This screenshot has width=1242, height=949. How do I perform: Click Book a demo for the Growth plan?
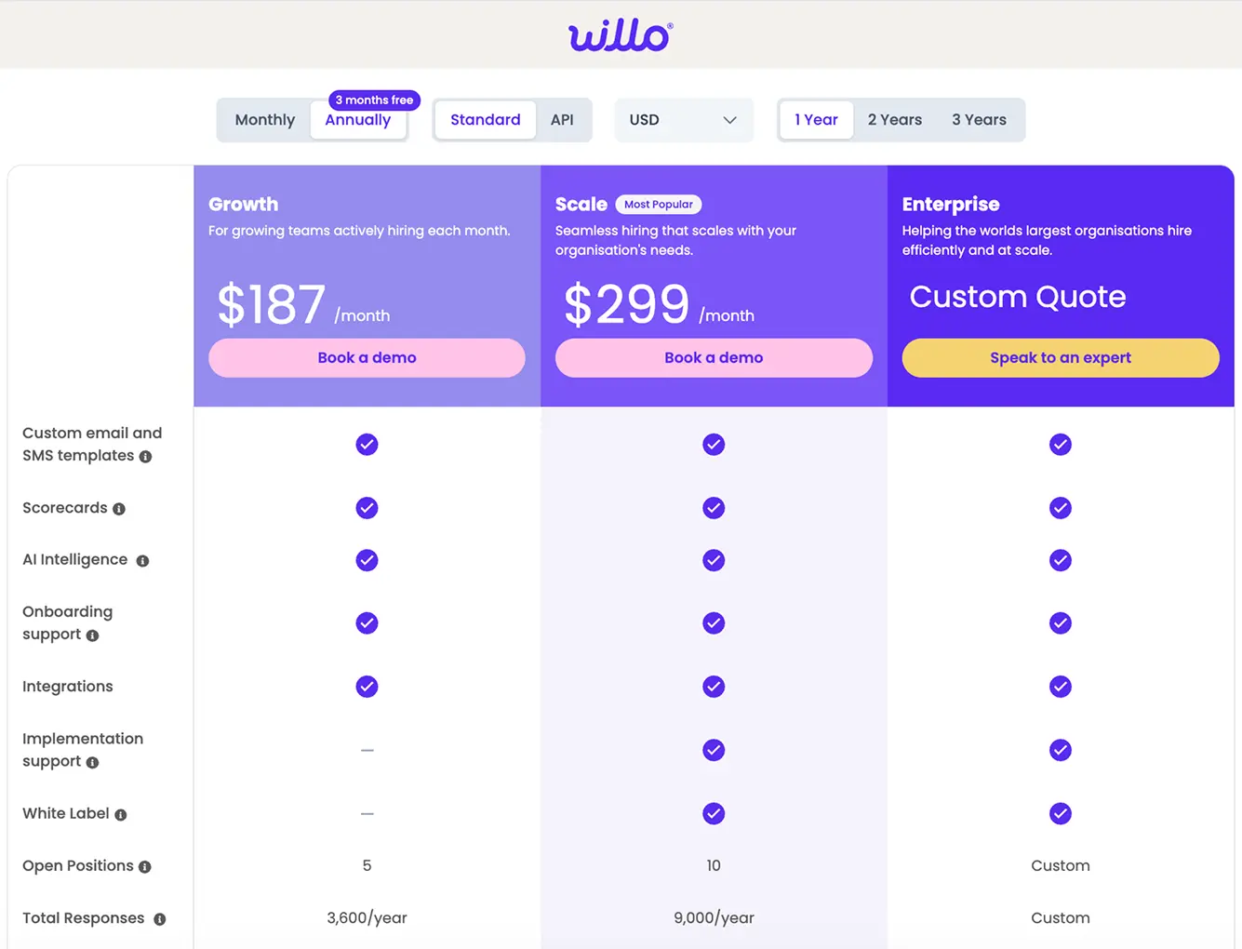tap(367, 357)
